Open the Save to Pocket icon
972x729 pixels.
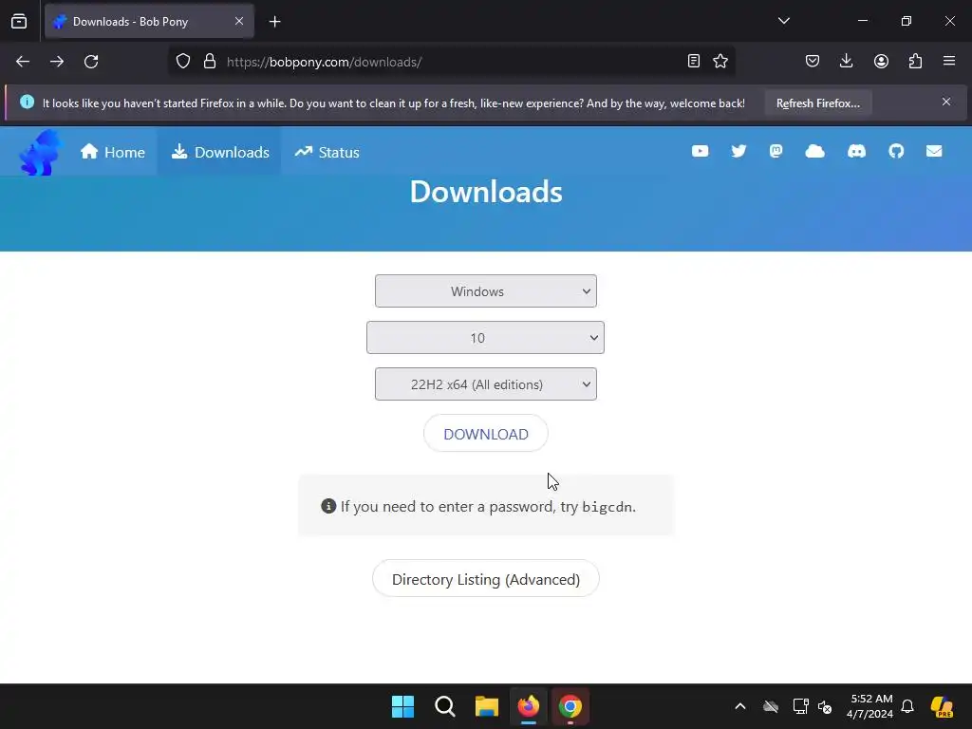click(x=813, y=61)
